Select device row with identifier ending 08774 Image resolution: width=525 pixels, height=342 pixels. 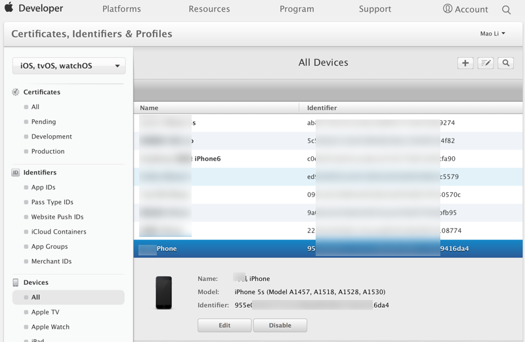point(328,230)
